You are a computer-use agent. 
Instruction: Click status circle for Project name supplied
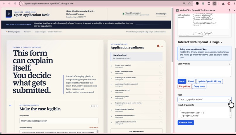[x=161, y=66]
